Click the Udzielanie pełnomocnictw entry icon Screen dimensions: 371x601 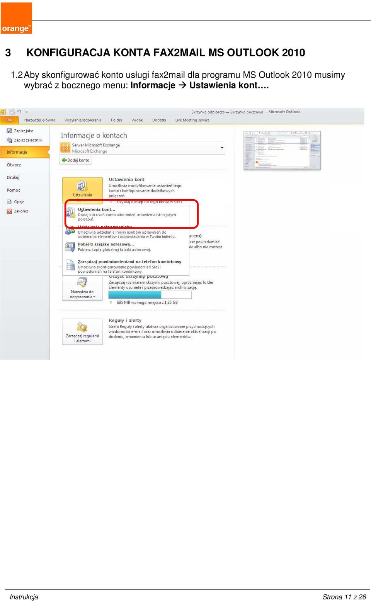tap(70, 231)
